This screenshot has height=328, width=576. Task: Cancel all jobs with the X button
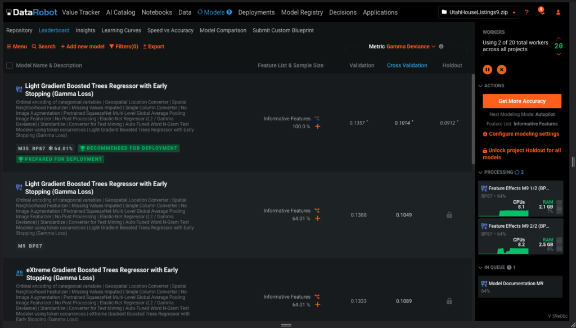[501, 69]
